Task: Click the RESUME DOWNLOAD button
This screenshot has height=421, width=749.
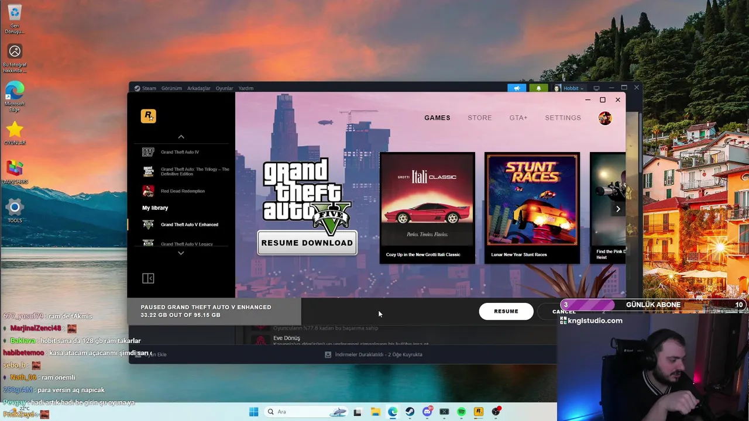Action: pyautogui.click(x=307, y=243)
